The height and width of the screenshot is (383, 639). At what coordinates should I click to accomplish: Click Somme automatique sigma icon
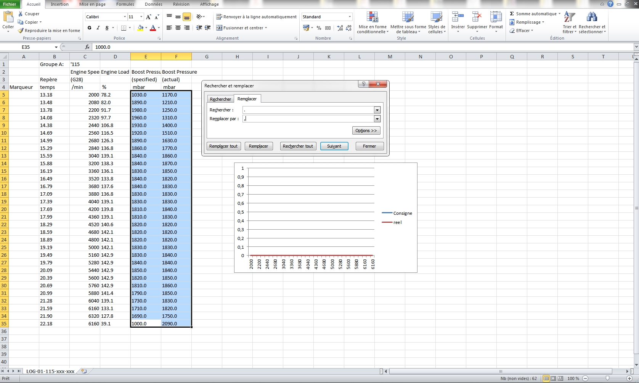512,14
